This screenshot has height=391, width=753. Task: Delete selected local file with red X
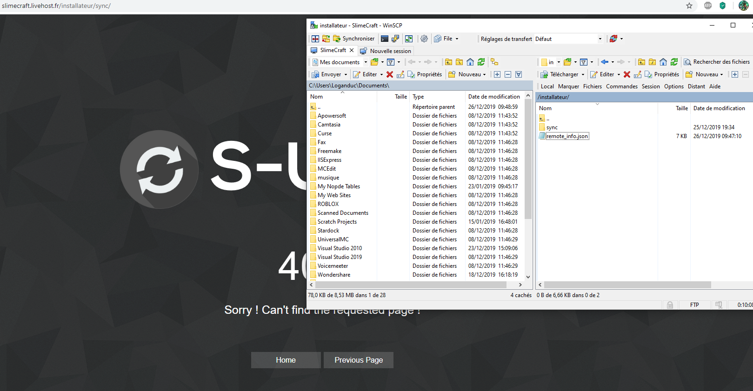[390, 74]
